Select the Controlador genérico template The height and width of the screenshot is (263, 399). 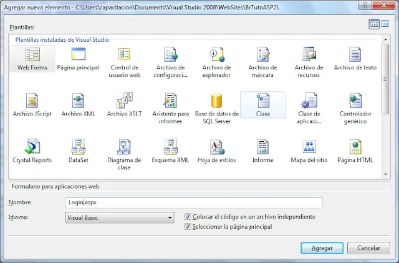pyautogui.click(x=355, y=109)
